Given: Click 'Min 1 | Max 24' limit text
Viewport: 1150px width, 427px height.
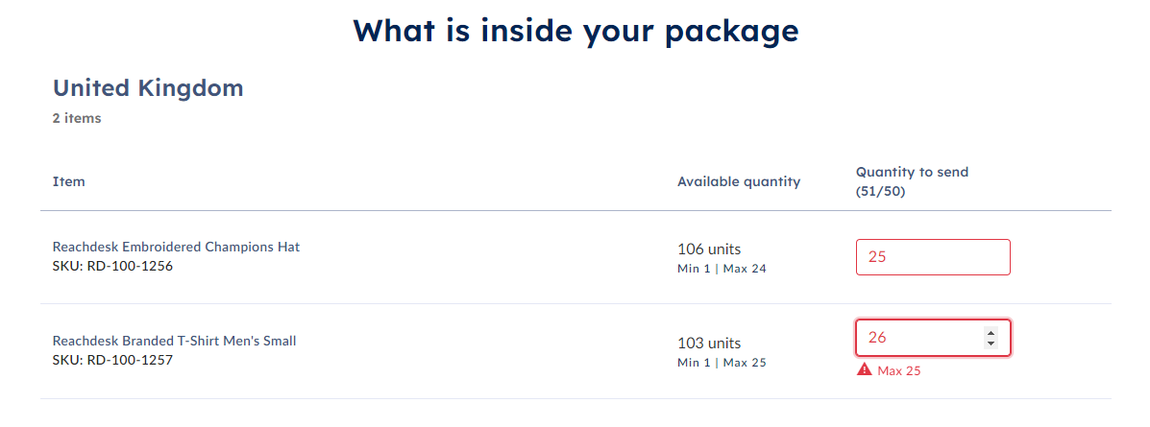Looking at the screenshot, I should pyautogui.click(x=722, y=269).
